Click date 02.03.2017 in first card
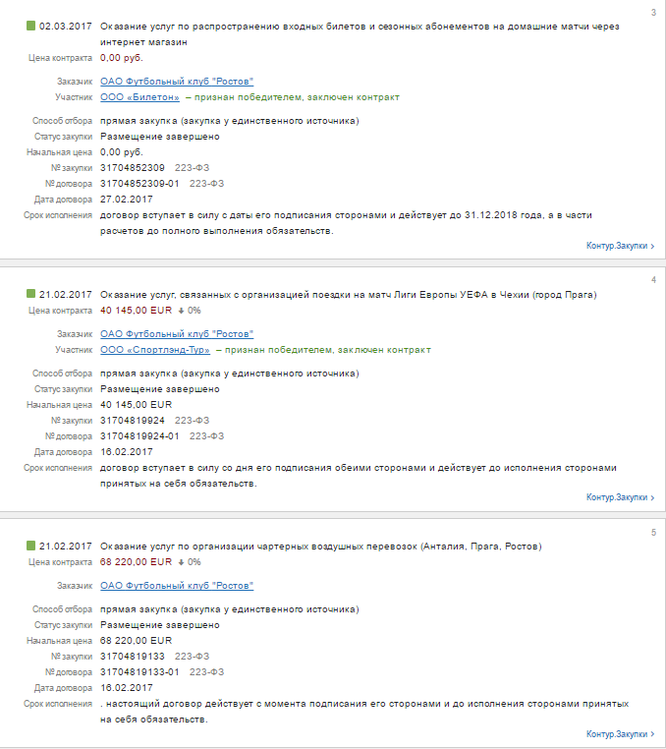This screenshot has height=749, width=666. tap(66, 27)
